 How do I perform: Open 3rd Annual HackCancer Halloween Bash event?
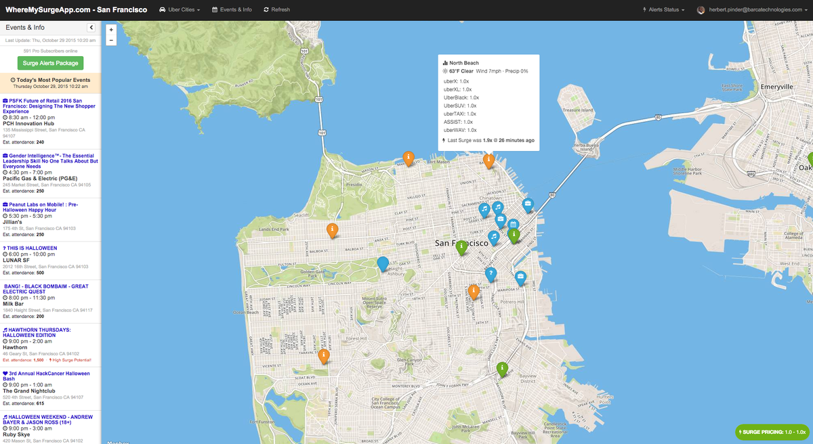pyautogui.click(x=46, y=376)
